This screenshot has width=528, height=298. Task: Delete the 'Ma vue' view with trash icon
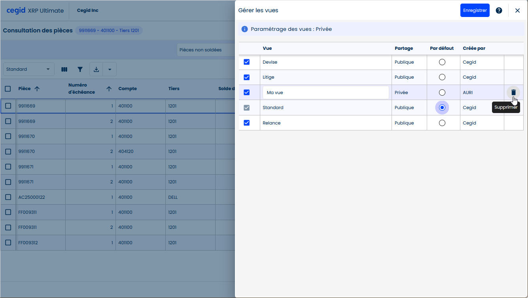[513, 92]
